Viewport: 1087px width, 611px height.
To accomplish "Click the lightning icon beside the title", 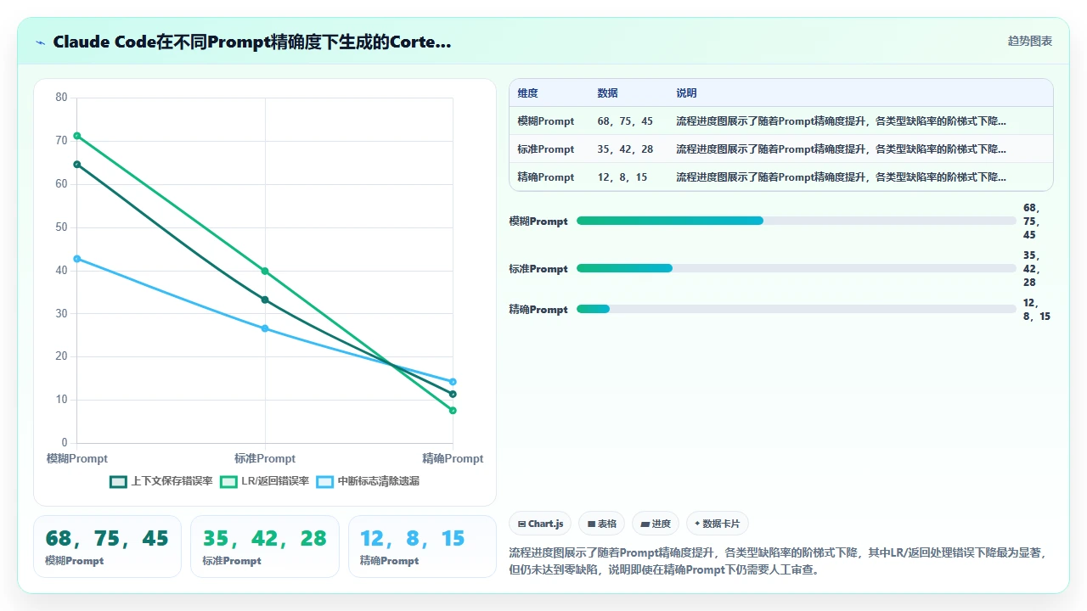I will [40, 42].
